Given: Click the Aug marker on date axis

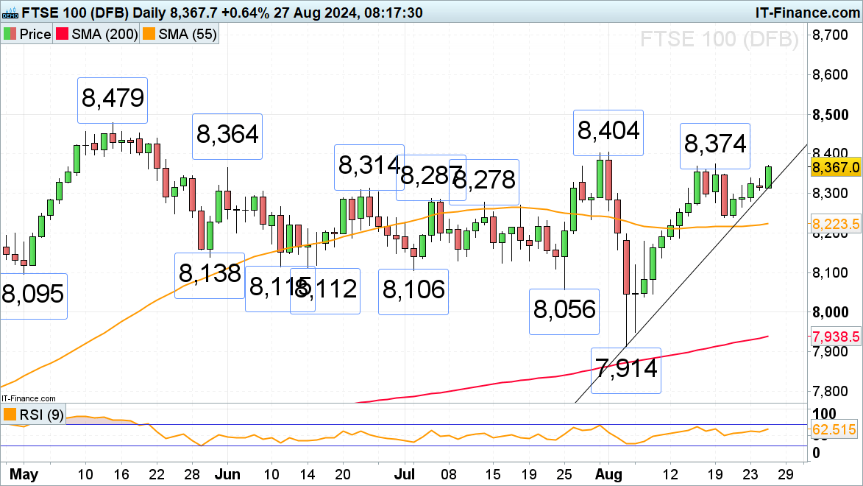Looking at the screenshot, I should point(605,471).
